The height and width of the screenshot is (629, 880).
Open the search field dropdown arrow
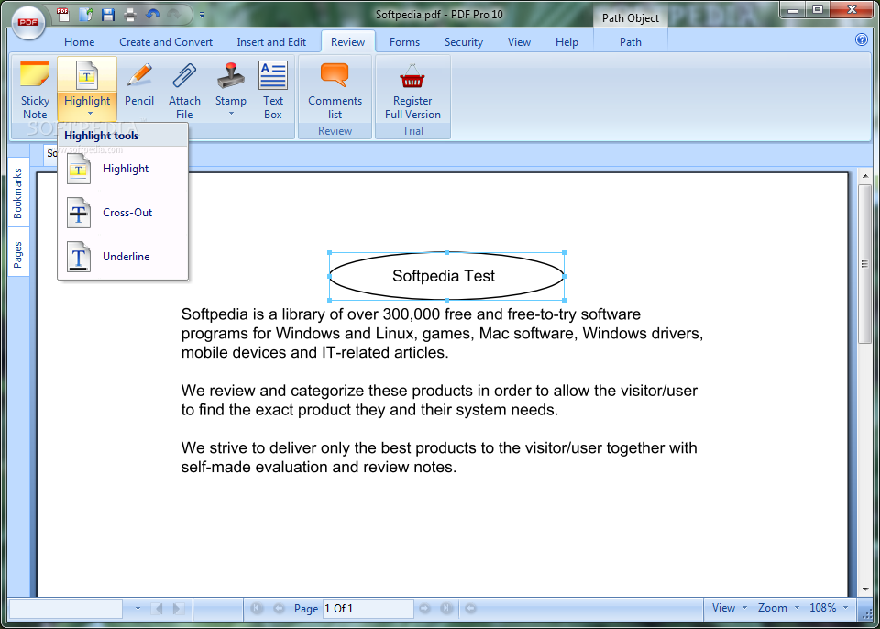pyautogui.click(x=137, y=608)
